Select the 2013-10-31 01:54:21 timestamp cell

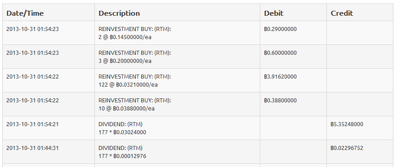tap(32, 124)
